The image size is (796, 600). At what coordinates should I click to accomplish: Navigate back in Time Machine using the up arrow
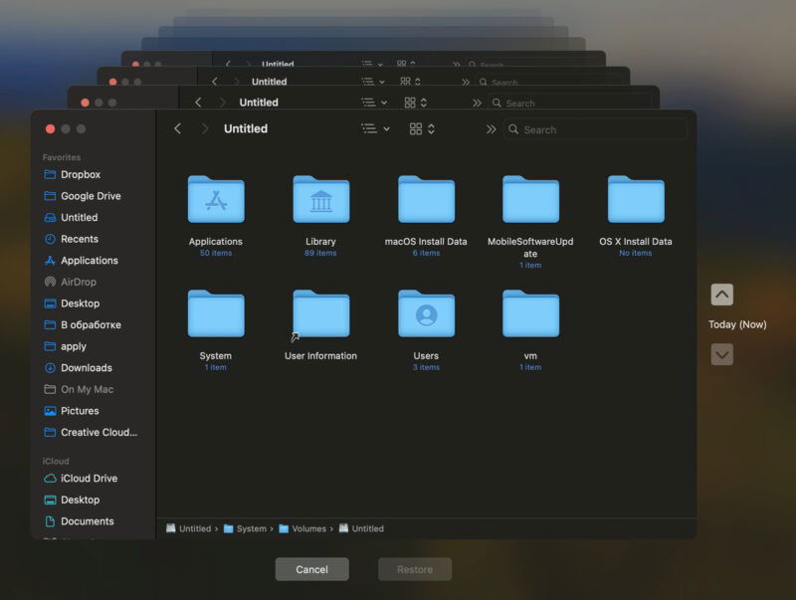720,295
